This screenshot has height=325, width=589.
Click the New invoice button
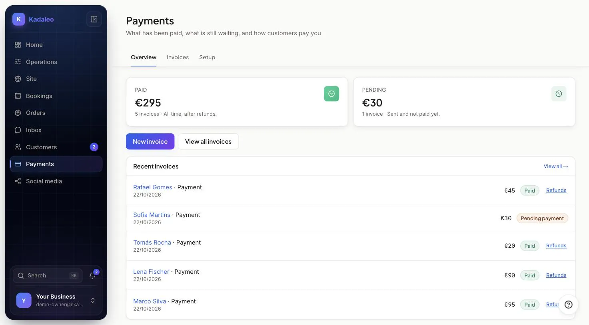[x=150, y=141]
